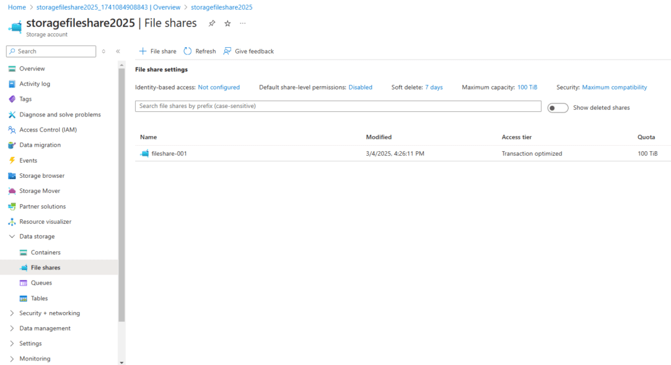Open Give feedback panel
This screenshot has width=671, height=365.
[x=248, y=51]
